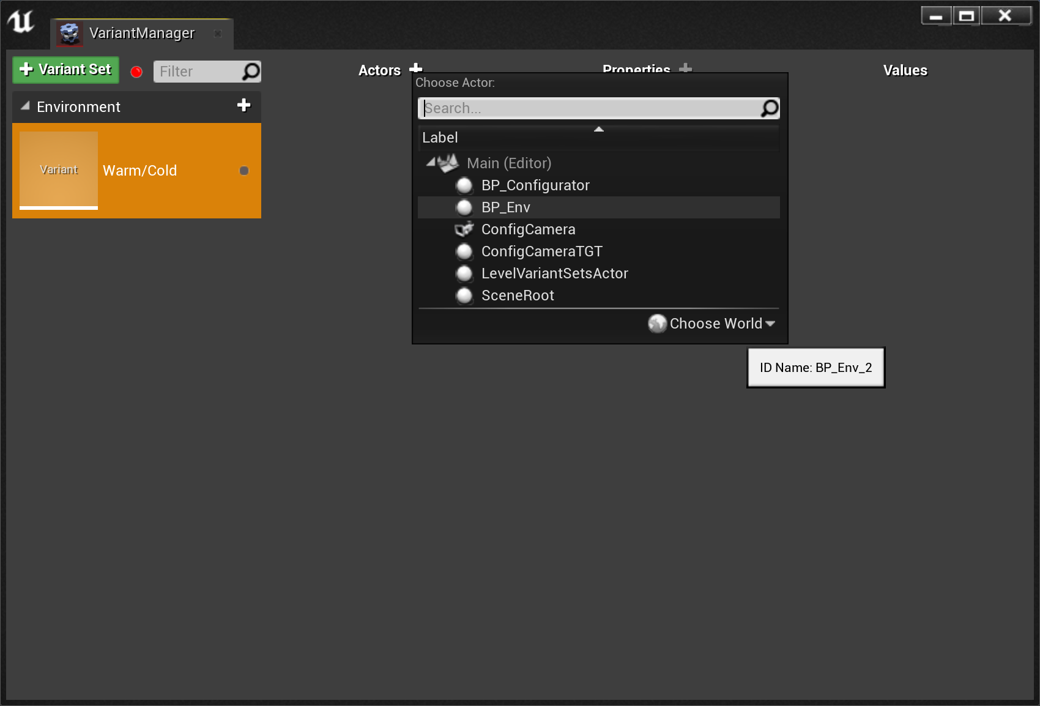The image size is (1040, 706).
Task: Click the red record indicator icon
Action: pyautogui.click(x=136, y=72)
